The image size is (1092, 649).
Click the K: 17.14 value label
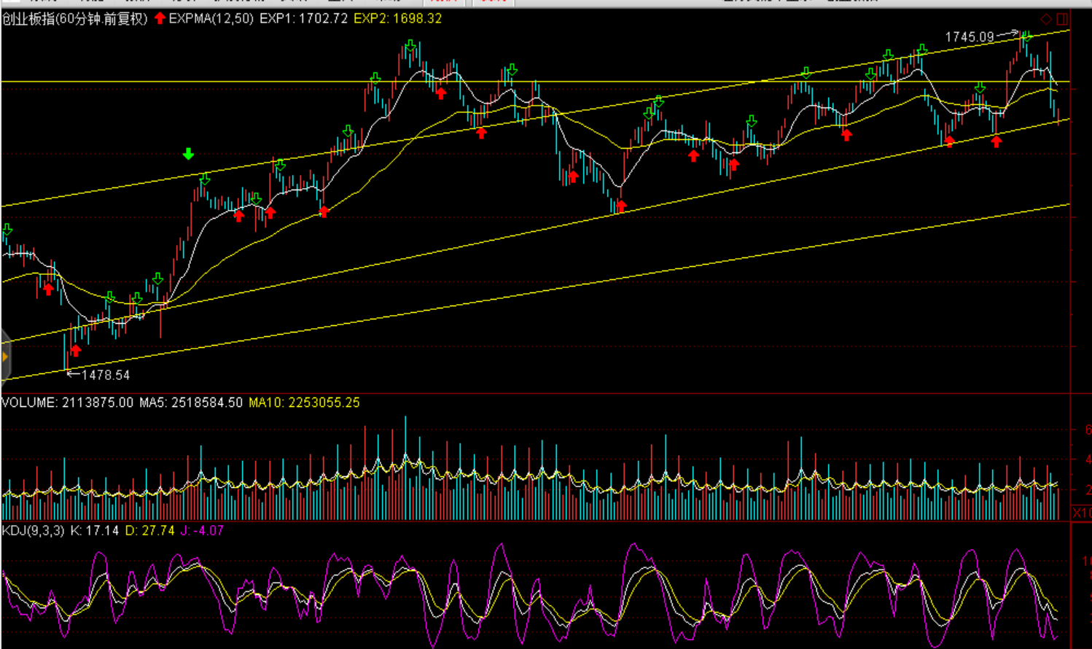pos(94,531)
